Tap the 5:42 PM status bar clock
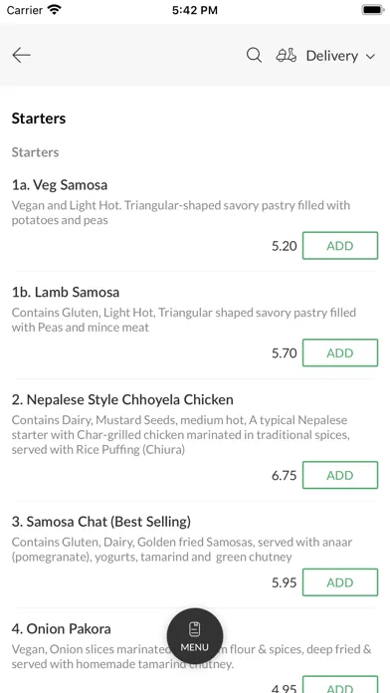The width and height of the screenshot is (390, 693). [195, 10]
